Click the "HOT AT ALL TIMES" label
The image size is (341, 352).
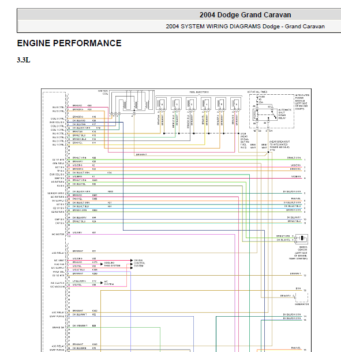[x=257, y=92]
